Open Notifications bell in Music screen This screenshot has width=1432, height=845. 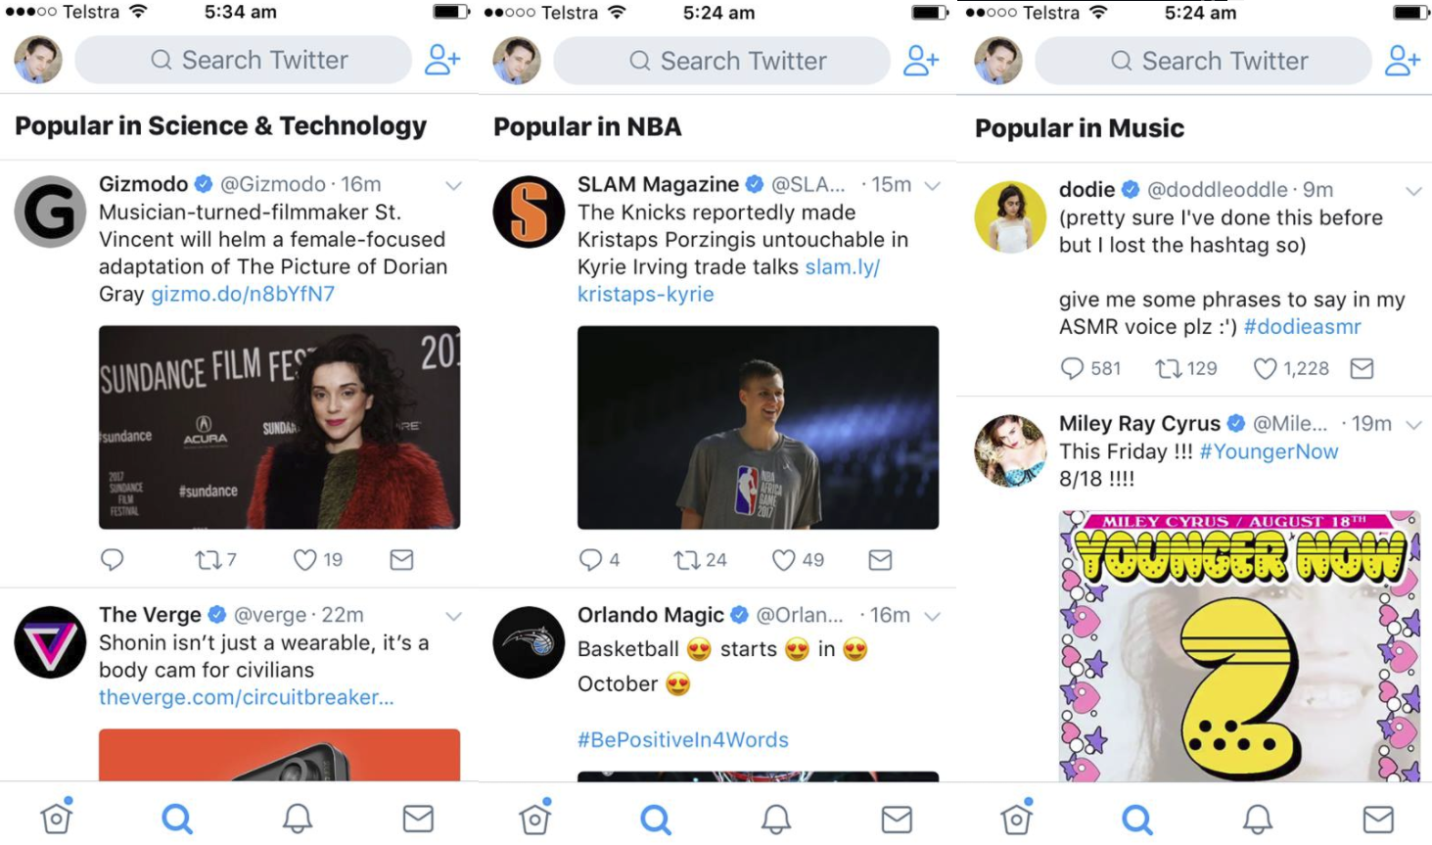(x=1258, y=818)
